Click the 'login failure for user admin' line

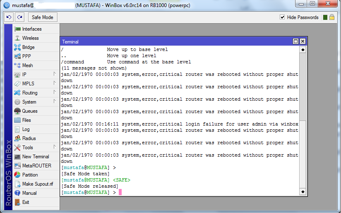coord(180,124)
